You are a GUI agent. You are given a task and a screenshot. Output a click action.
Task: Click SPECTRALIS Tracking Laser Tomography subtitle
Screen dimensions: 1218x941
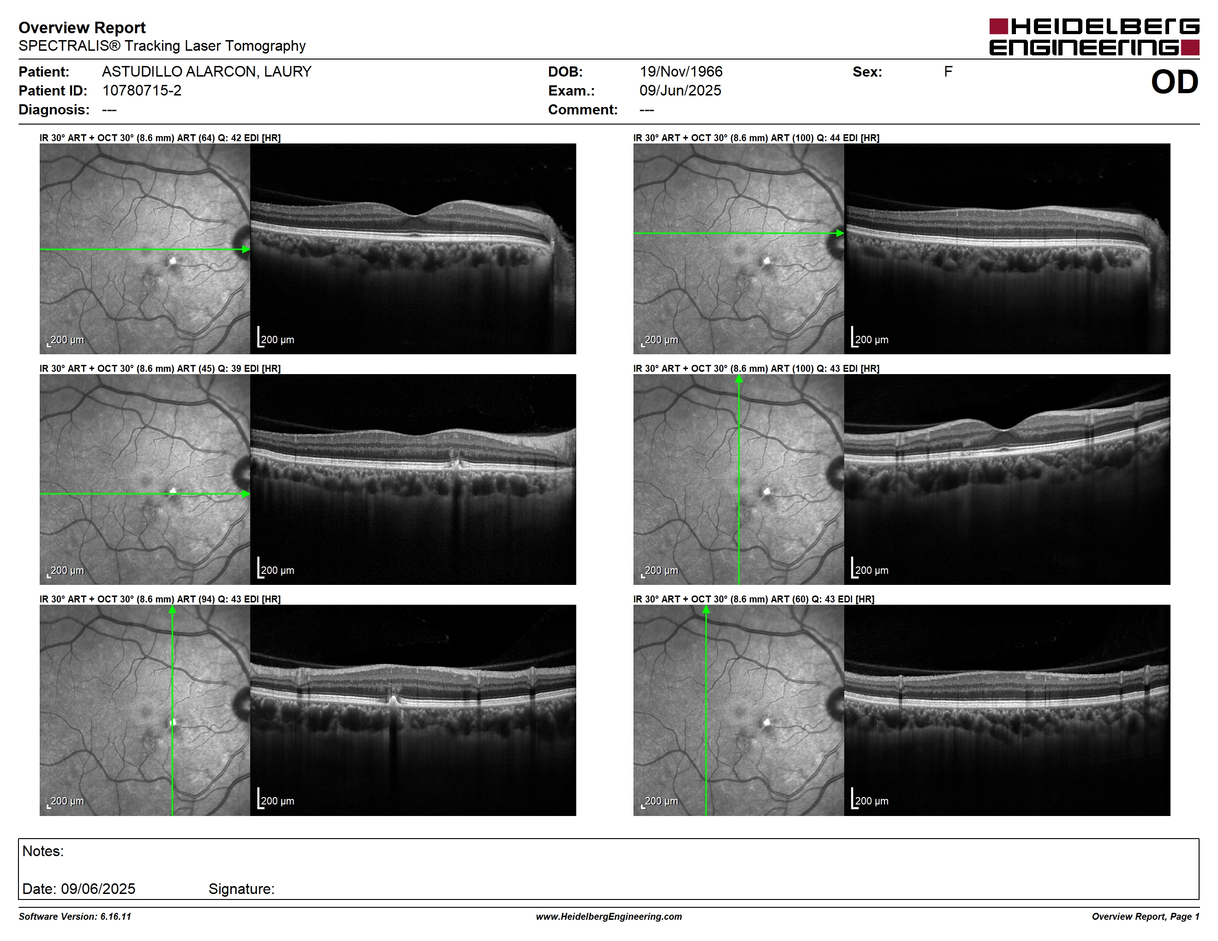click(x=162, y=46)
